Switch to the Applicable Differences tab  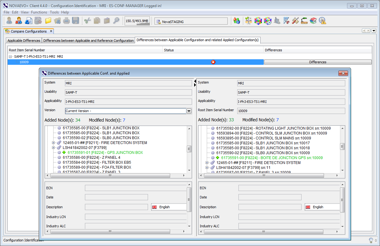[x=24, y=41]
